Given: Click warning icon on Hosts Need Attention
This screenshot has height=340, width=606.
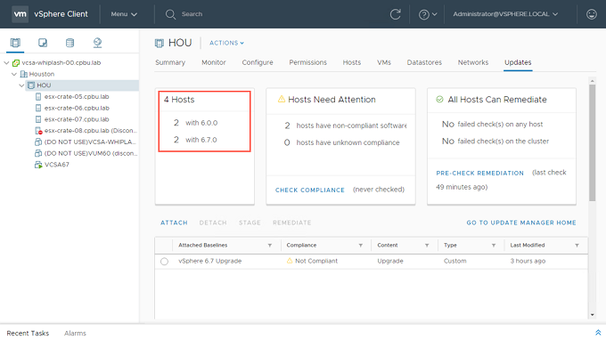Looking at the screenshot, I should click(x=282, y=99).
